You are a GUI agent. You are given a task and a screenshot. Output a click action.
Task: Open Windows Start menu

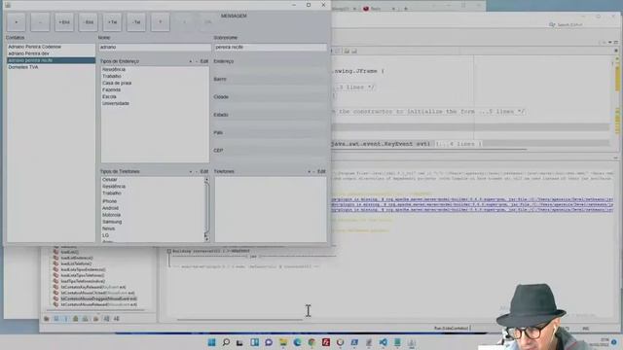click(211, 342)
